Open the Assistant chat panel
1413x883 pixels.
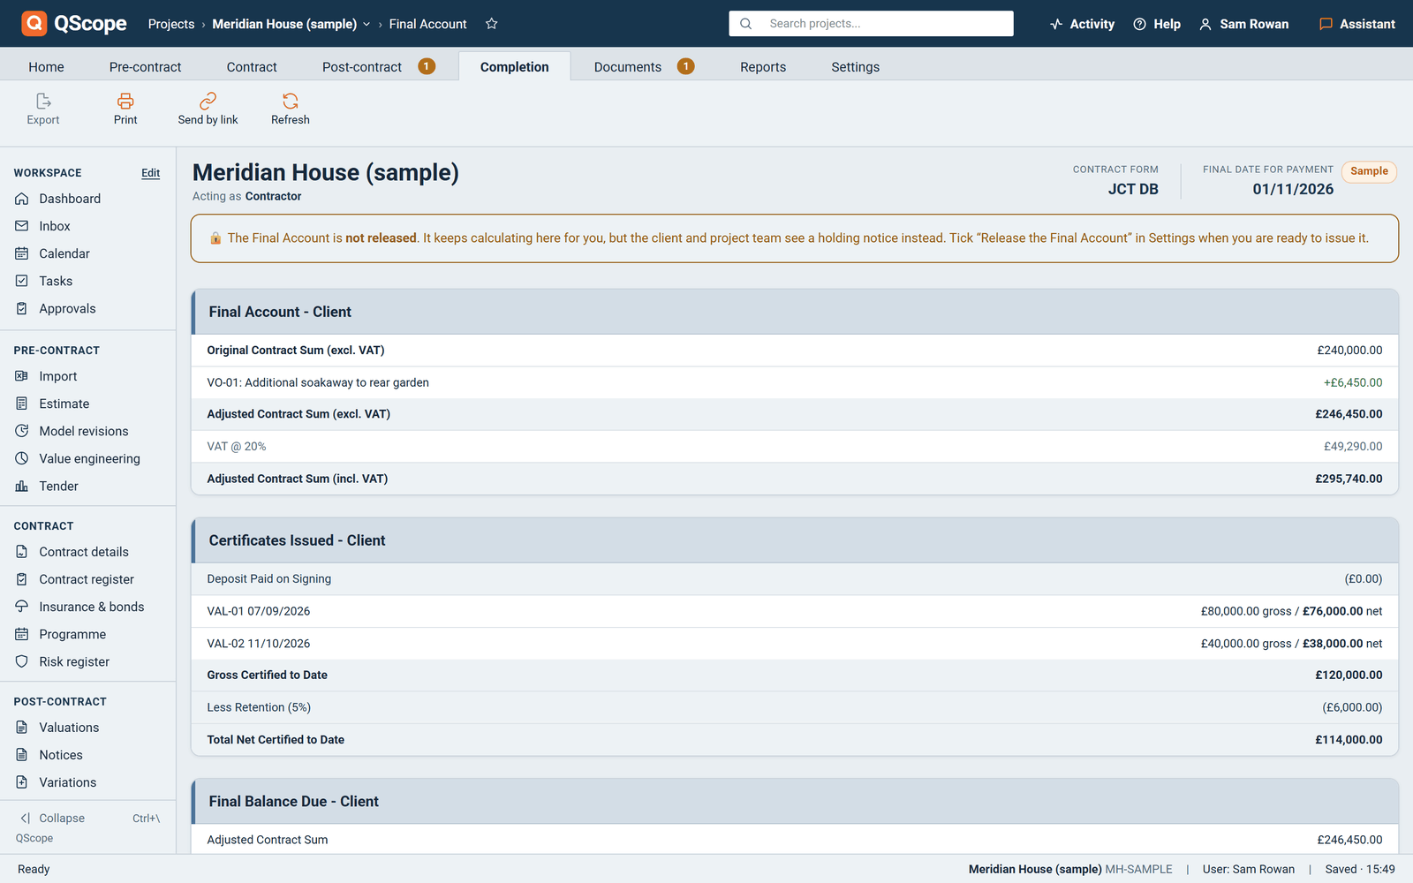(1356, 24)
